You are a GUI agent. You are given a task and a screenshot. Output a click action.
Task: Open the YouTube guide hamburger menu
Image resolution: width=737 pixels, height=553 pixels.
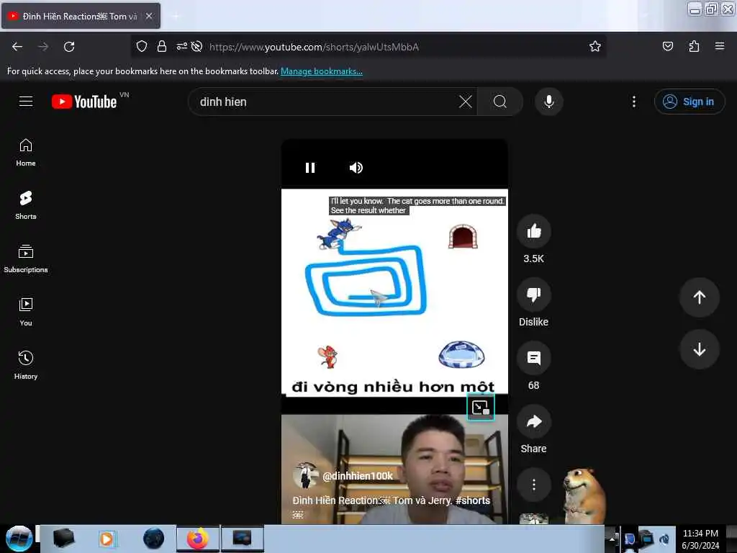pyautogui.click(x=26, y=102)
